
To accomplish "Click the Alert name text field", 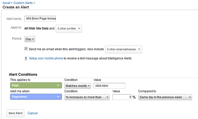I will [x=40, y=19].
